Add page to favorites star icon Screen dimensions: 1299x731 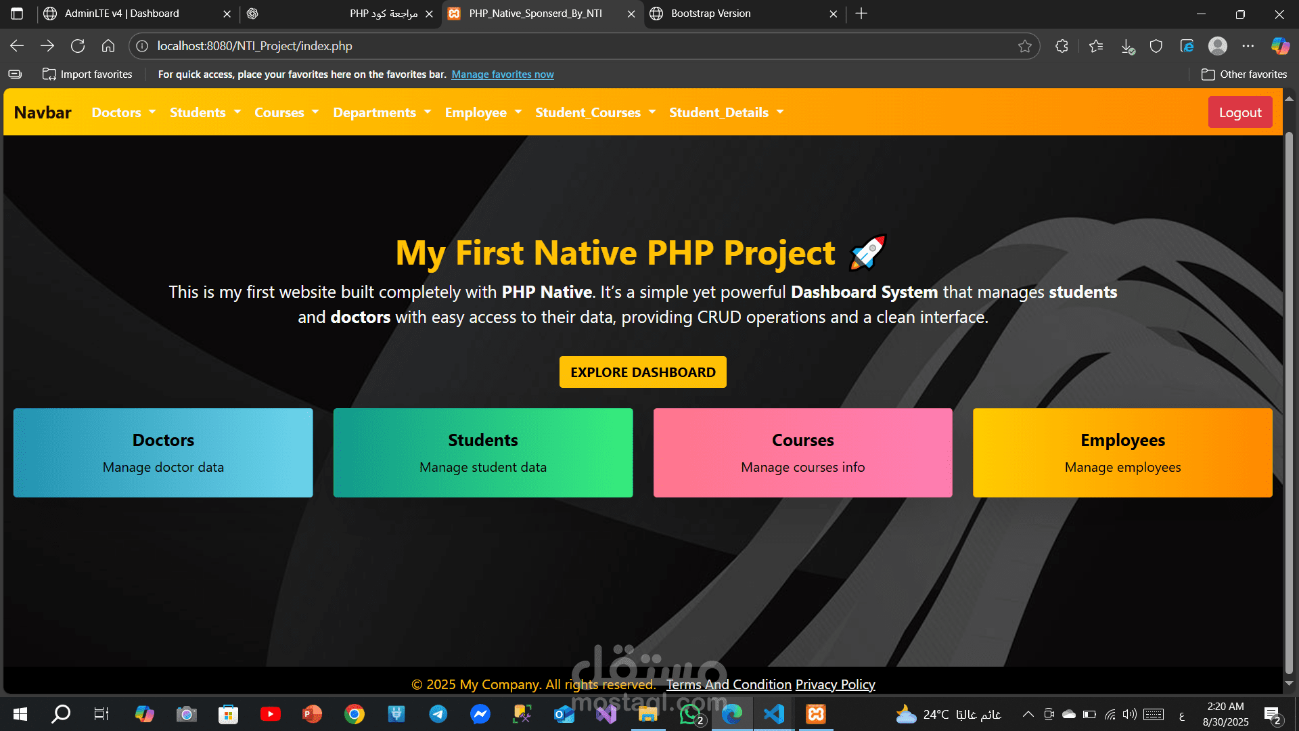(x=1025, y=46)
